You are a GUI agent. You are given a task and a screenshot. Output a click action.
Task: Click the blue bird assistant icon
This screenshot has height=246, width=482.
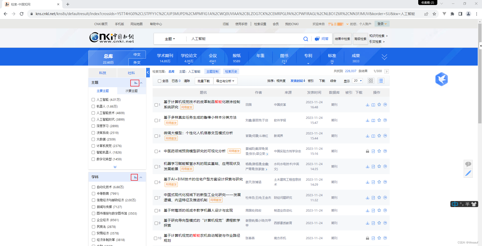coord(441,79)
